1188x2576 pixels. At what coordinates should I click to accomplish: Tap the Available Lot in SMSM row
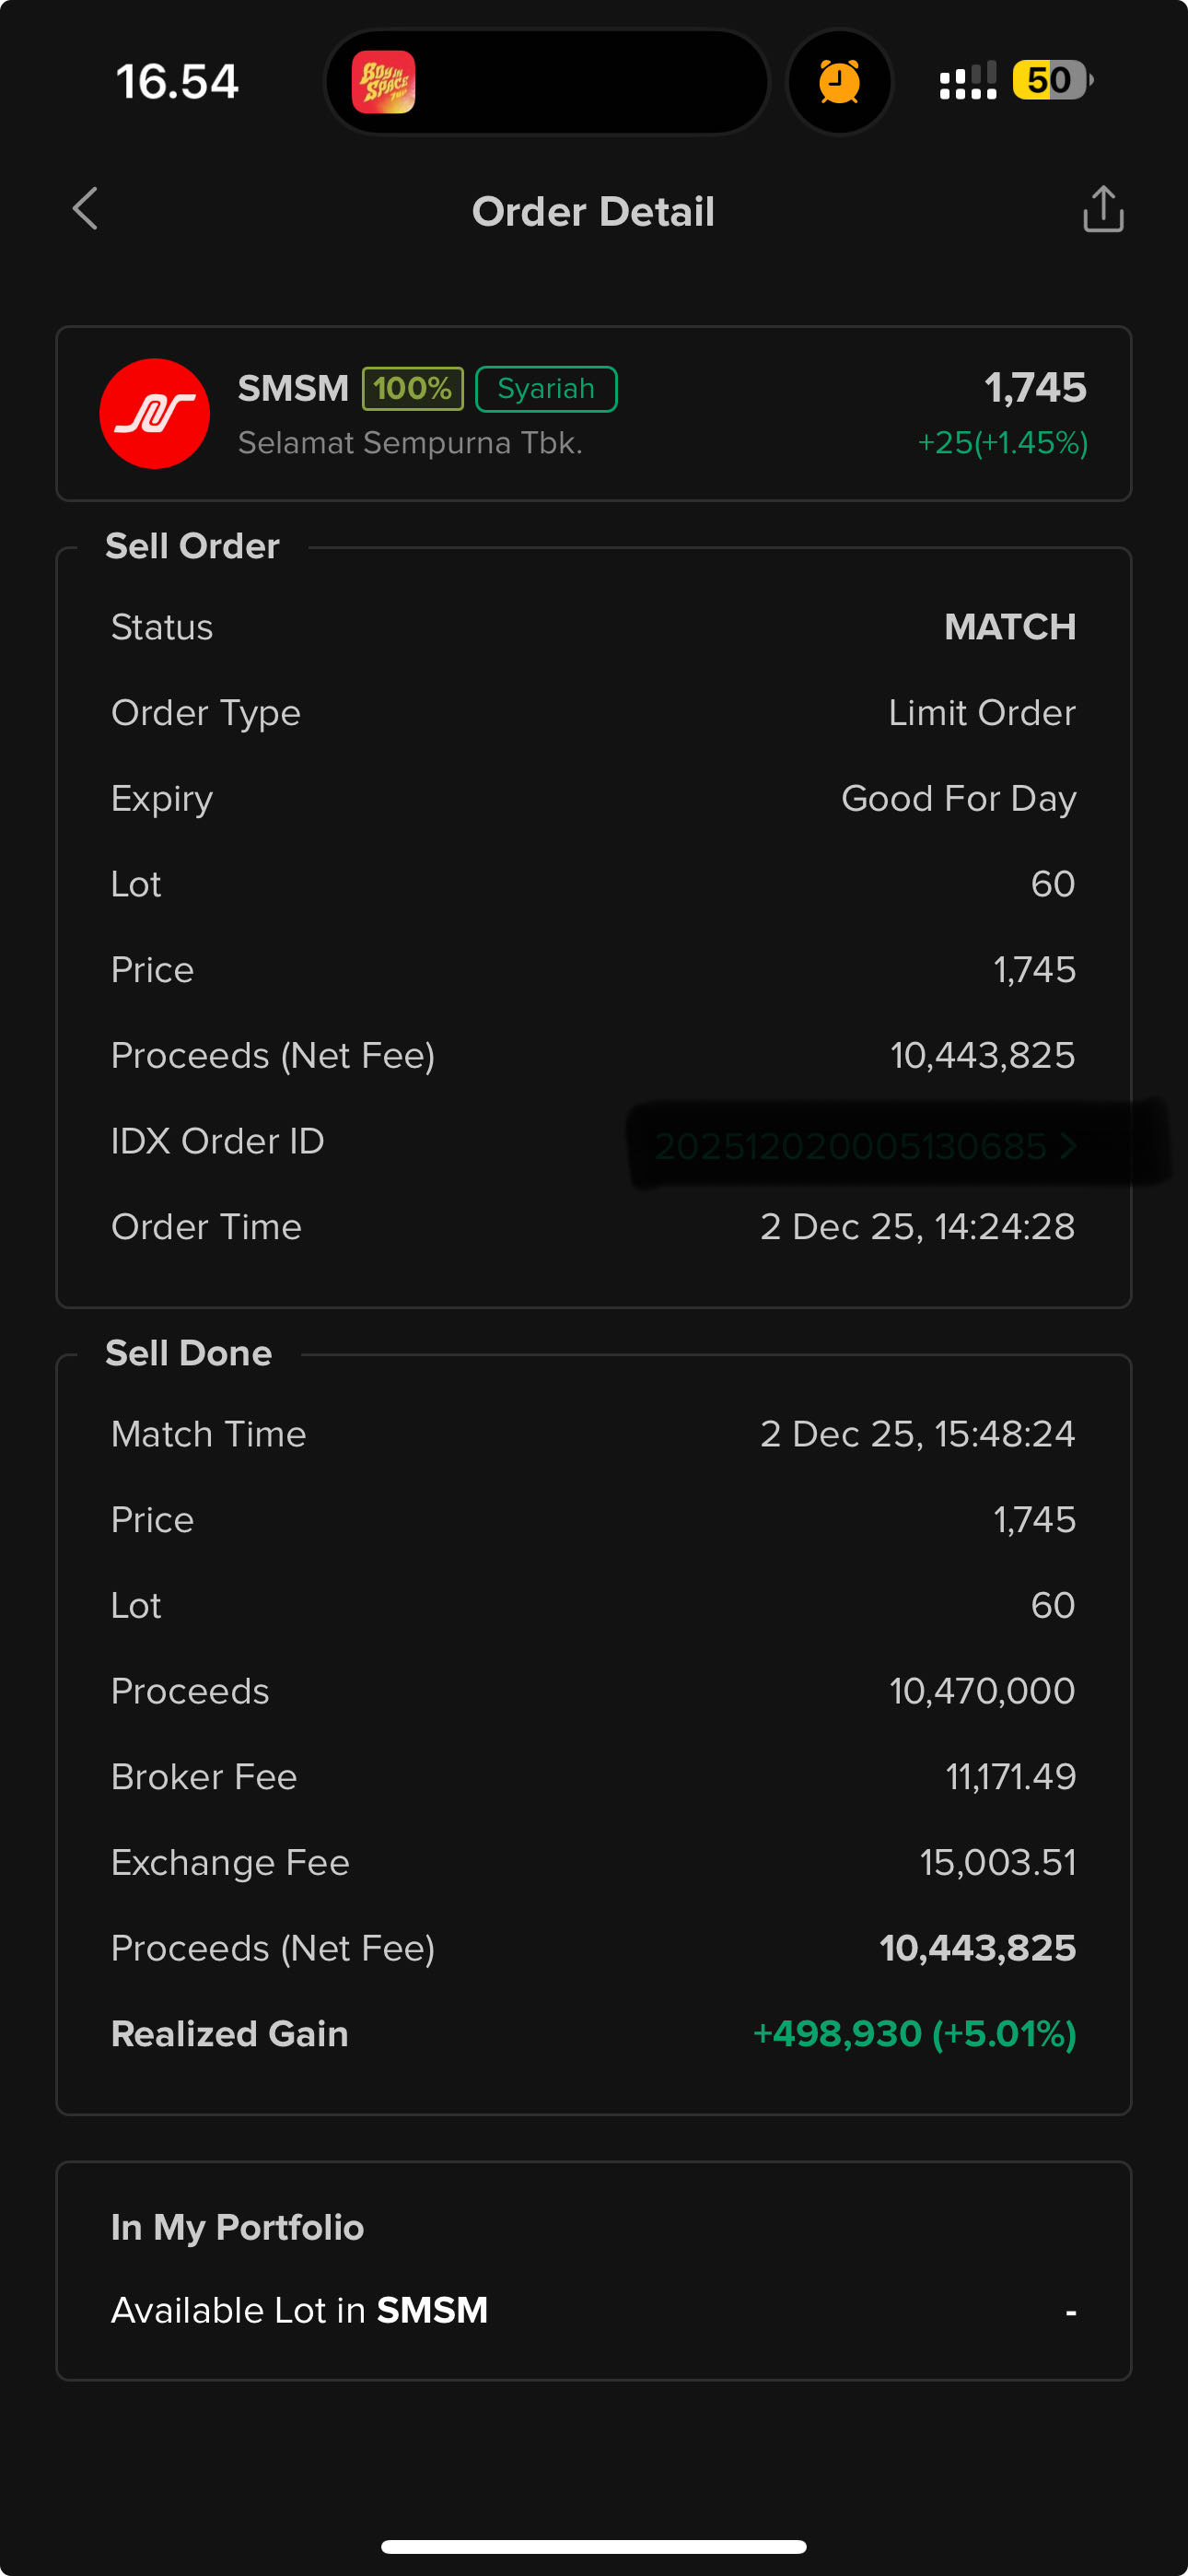[x=594, y=2311]
